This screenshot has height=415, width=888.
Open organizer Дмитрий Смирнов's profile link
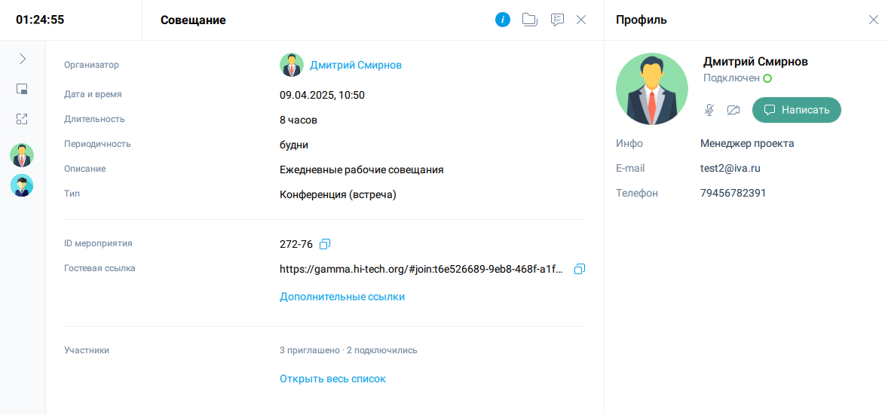[356, 65]
